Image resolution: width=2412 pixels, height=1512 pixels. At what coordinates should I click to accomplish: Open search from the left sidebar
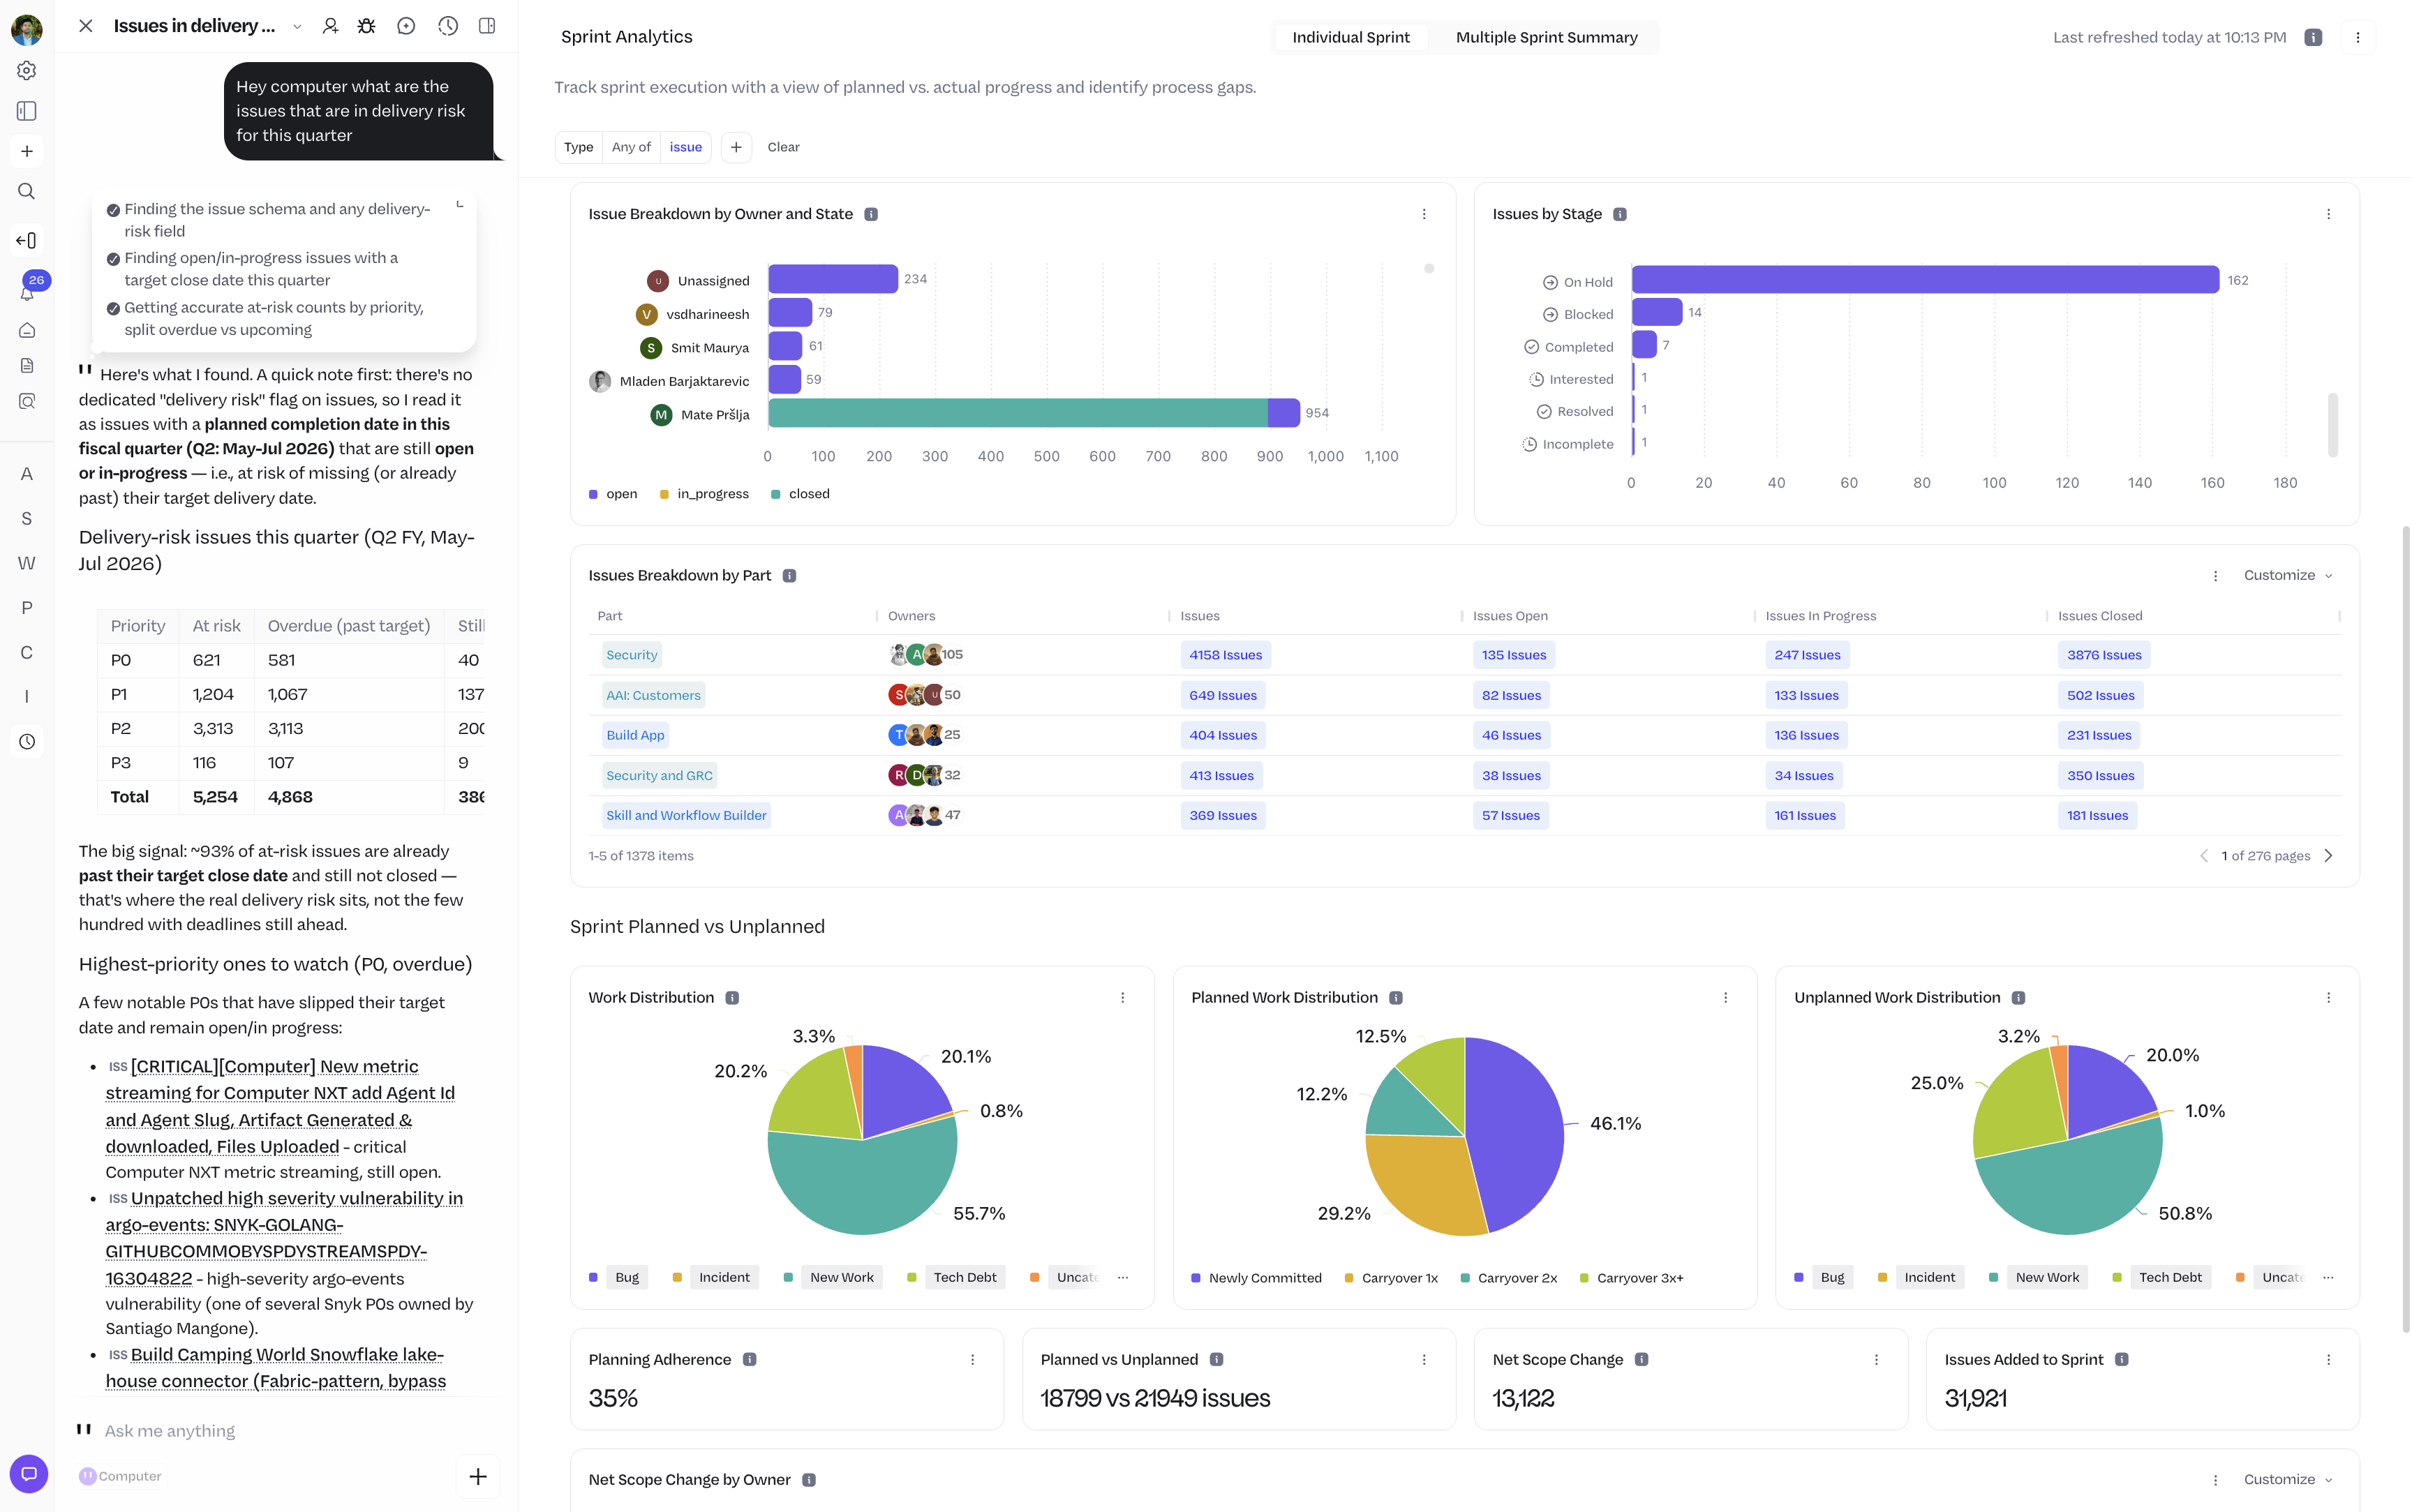pyautogui.click(x=27, y=191)
